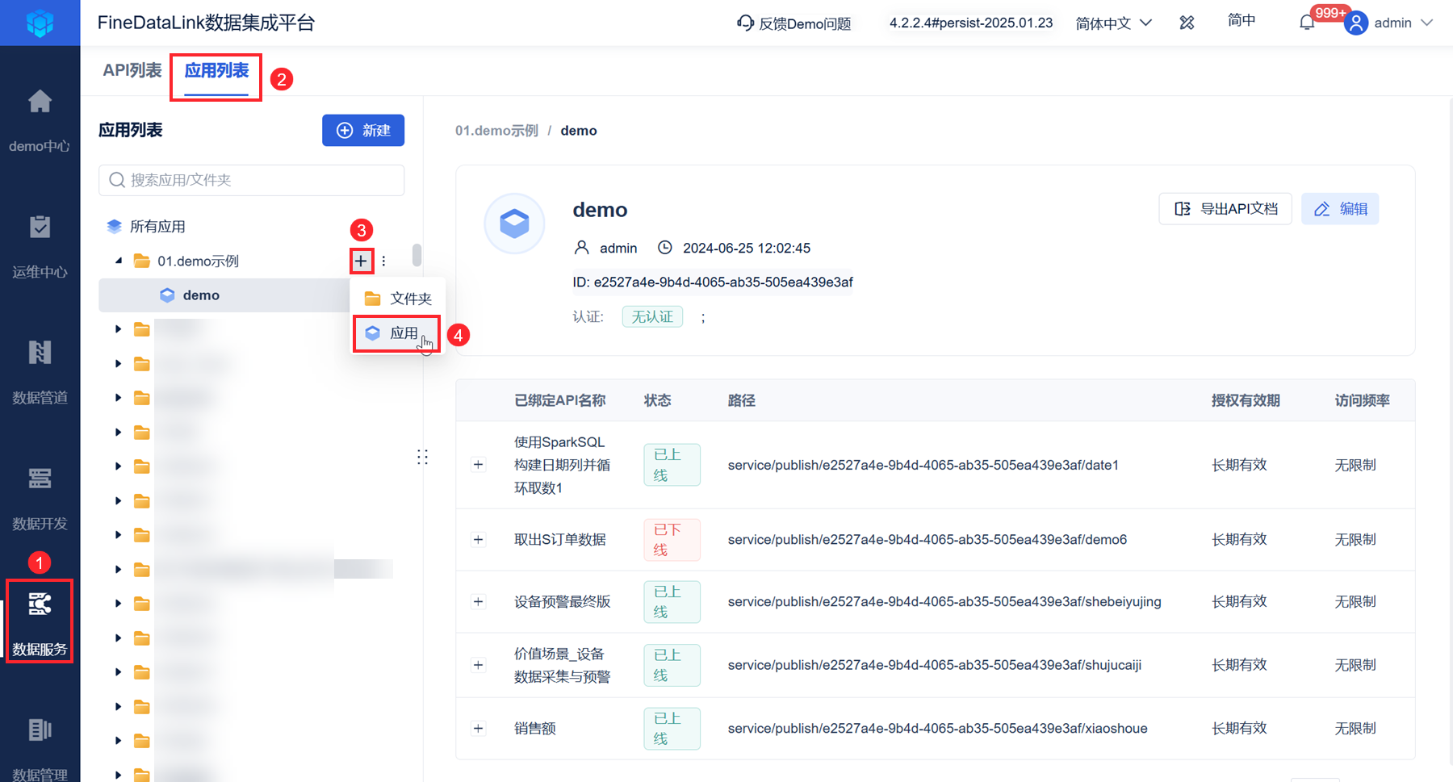This screenshot has width=1453, height=782.
Task: Switch to the API列表 tab
Action: pyautogui.click(x=132, y=70)
